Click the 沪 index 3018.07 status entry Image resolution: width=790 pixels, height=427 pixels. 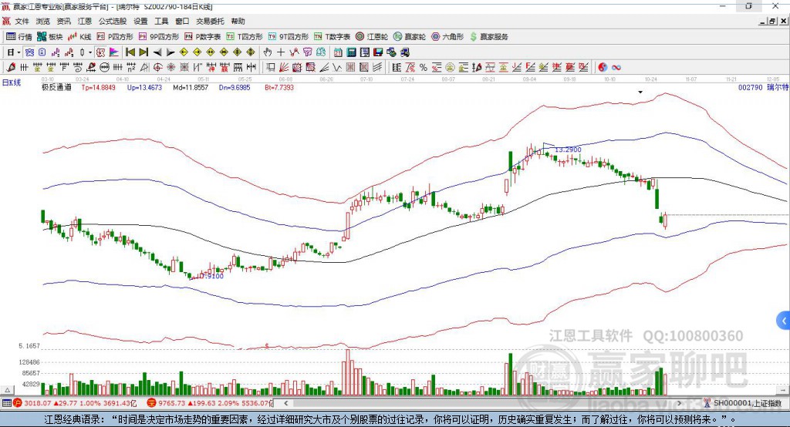click(x=76, y=403)
